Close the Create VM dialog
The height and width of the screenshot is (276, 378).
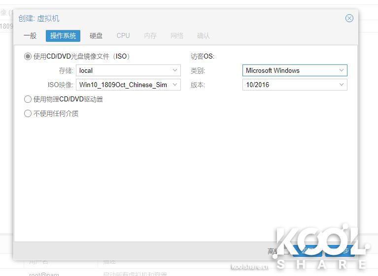click(349, 18)
